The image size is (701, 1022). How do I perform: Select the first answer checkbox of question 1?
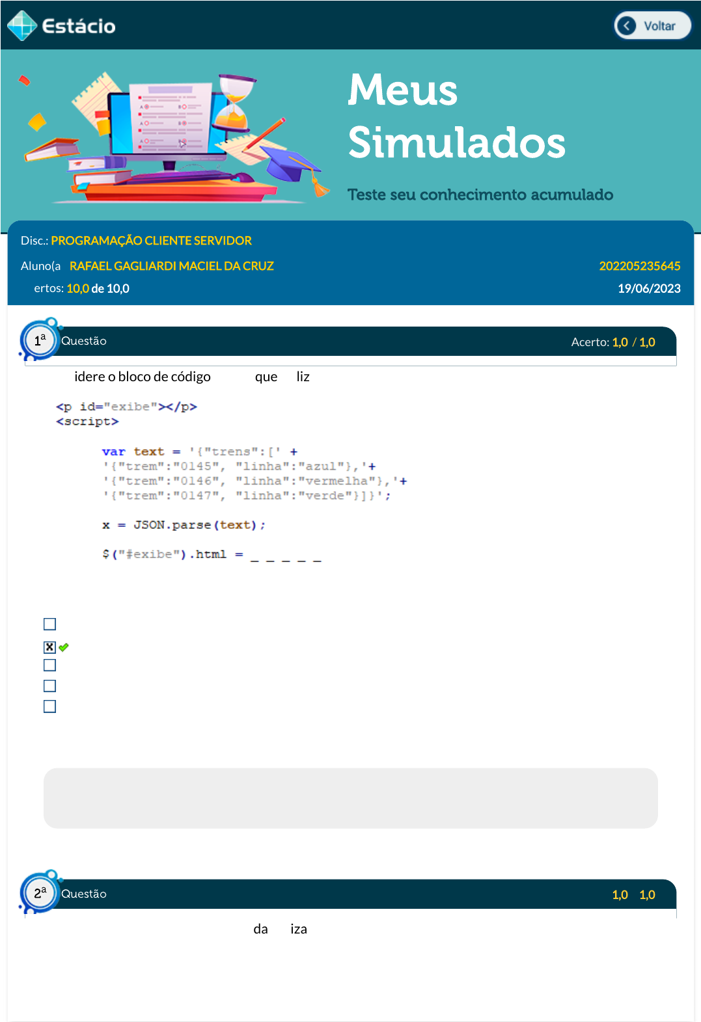[x=49, y=624]
